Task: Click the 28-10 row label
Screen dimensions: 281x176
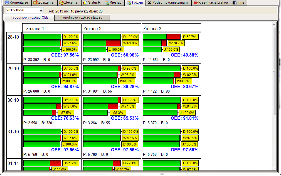Action: coord(13,37)
